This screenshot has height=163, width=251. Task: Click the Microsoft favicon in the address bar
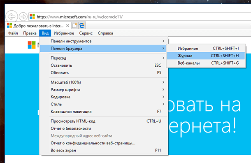pyautogui.click(x=33, y=16)
